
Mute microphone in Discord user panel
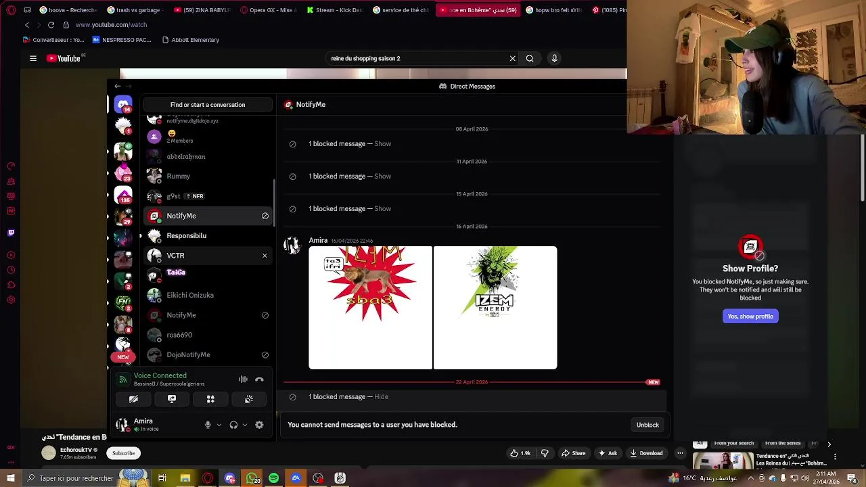point(208,425)
